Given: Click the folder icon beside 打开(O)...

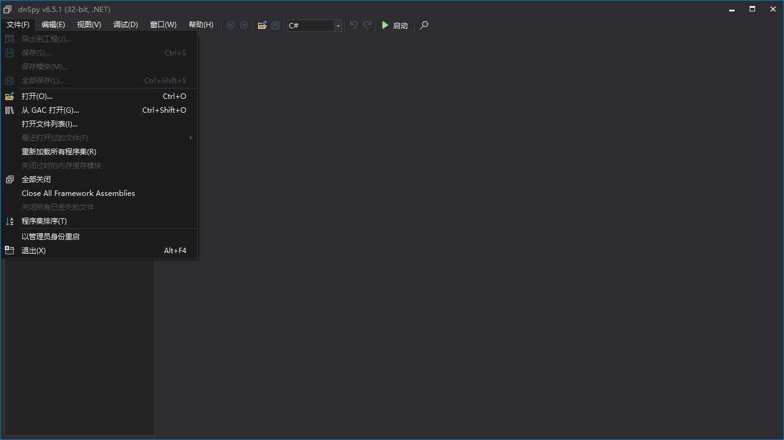Looking at the screenshot, I should tap(10, 96).
